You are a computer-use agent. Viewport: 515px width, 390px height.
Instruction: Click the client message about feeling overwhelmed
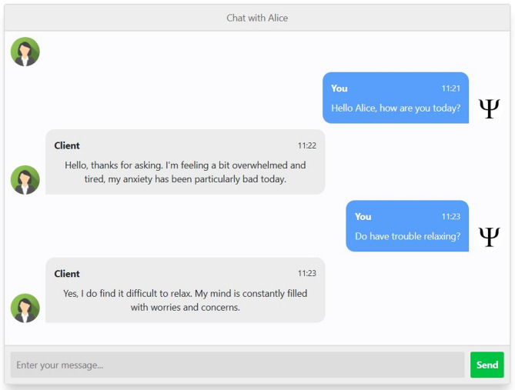[x=185, y=172]
